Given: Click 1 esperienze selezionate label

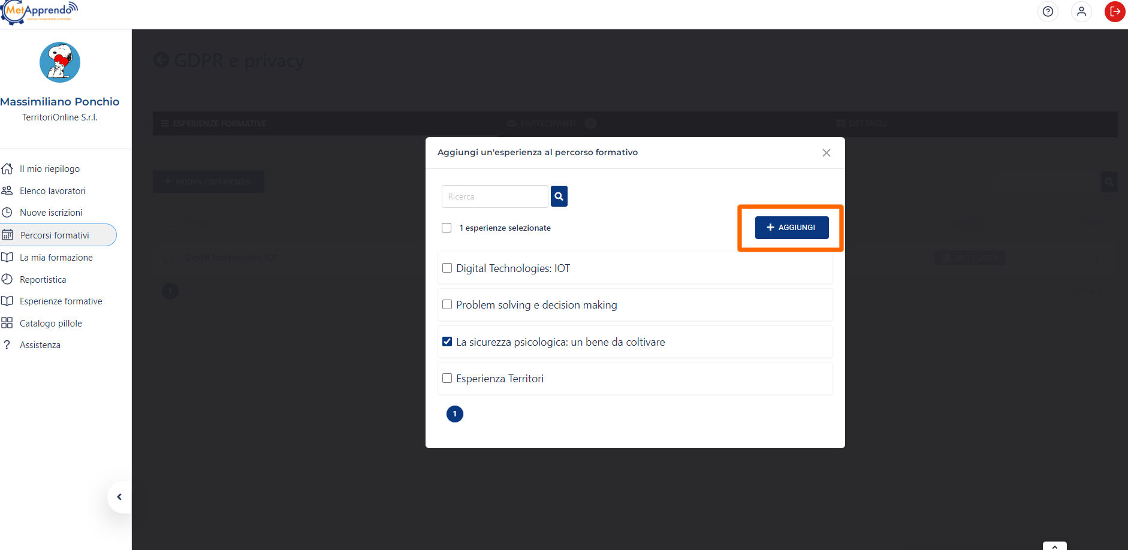Looking at the screenshot, I should 505,228.
